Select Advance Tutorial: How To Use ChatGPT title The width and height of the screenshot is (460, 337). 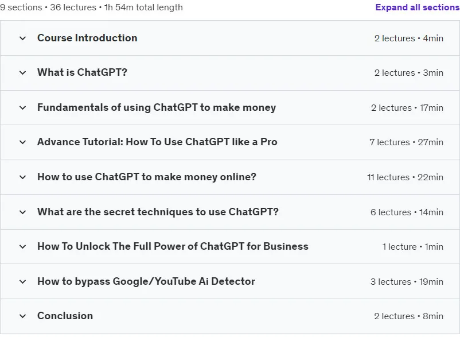[157, 142]
